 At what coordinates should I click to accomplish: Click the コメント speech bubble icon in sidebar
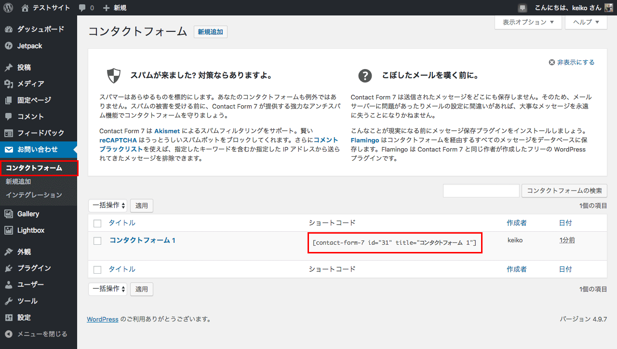point(9,117)
